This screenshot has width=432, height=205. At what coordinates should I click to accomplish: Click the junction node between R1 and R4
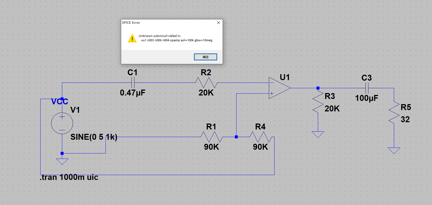pyautogui.click(x=236, y=137)
